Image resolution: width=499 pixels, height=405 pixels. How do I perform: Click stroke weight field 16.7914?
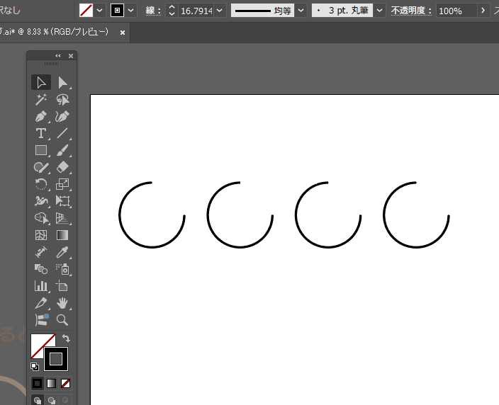[196, 11]
